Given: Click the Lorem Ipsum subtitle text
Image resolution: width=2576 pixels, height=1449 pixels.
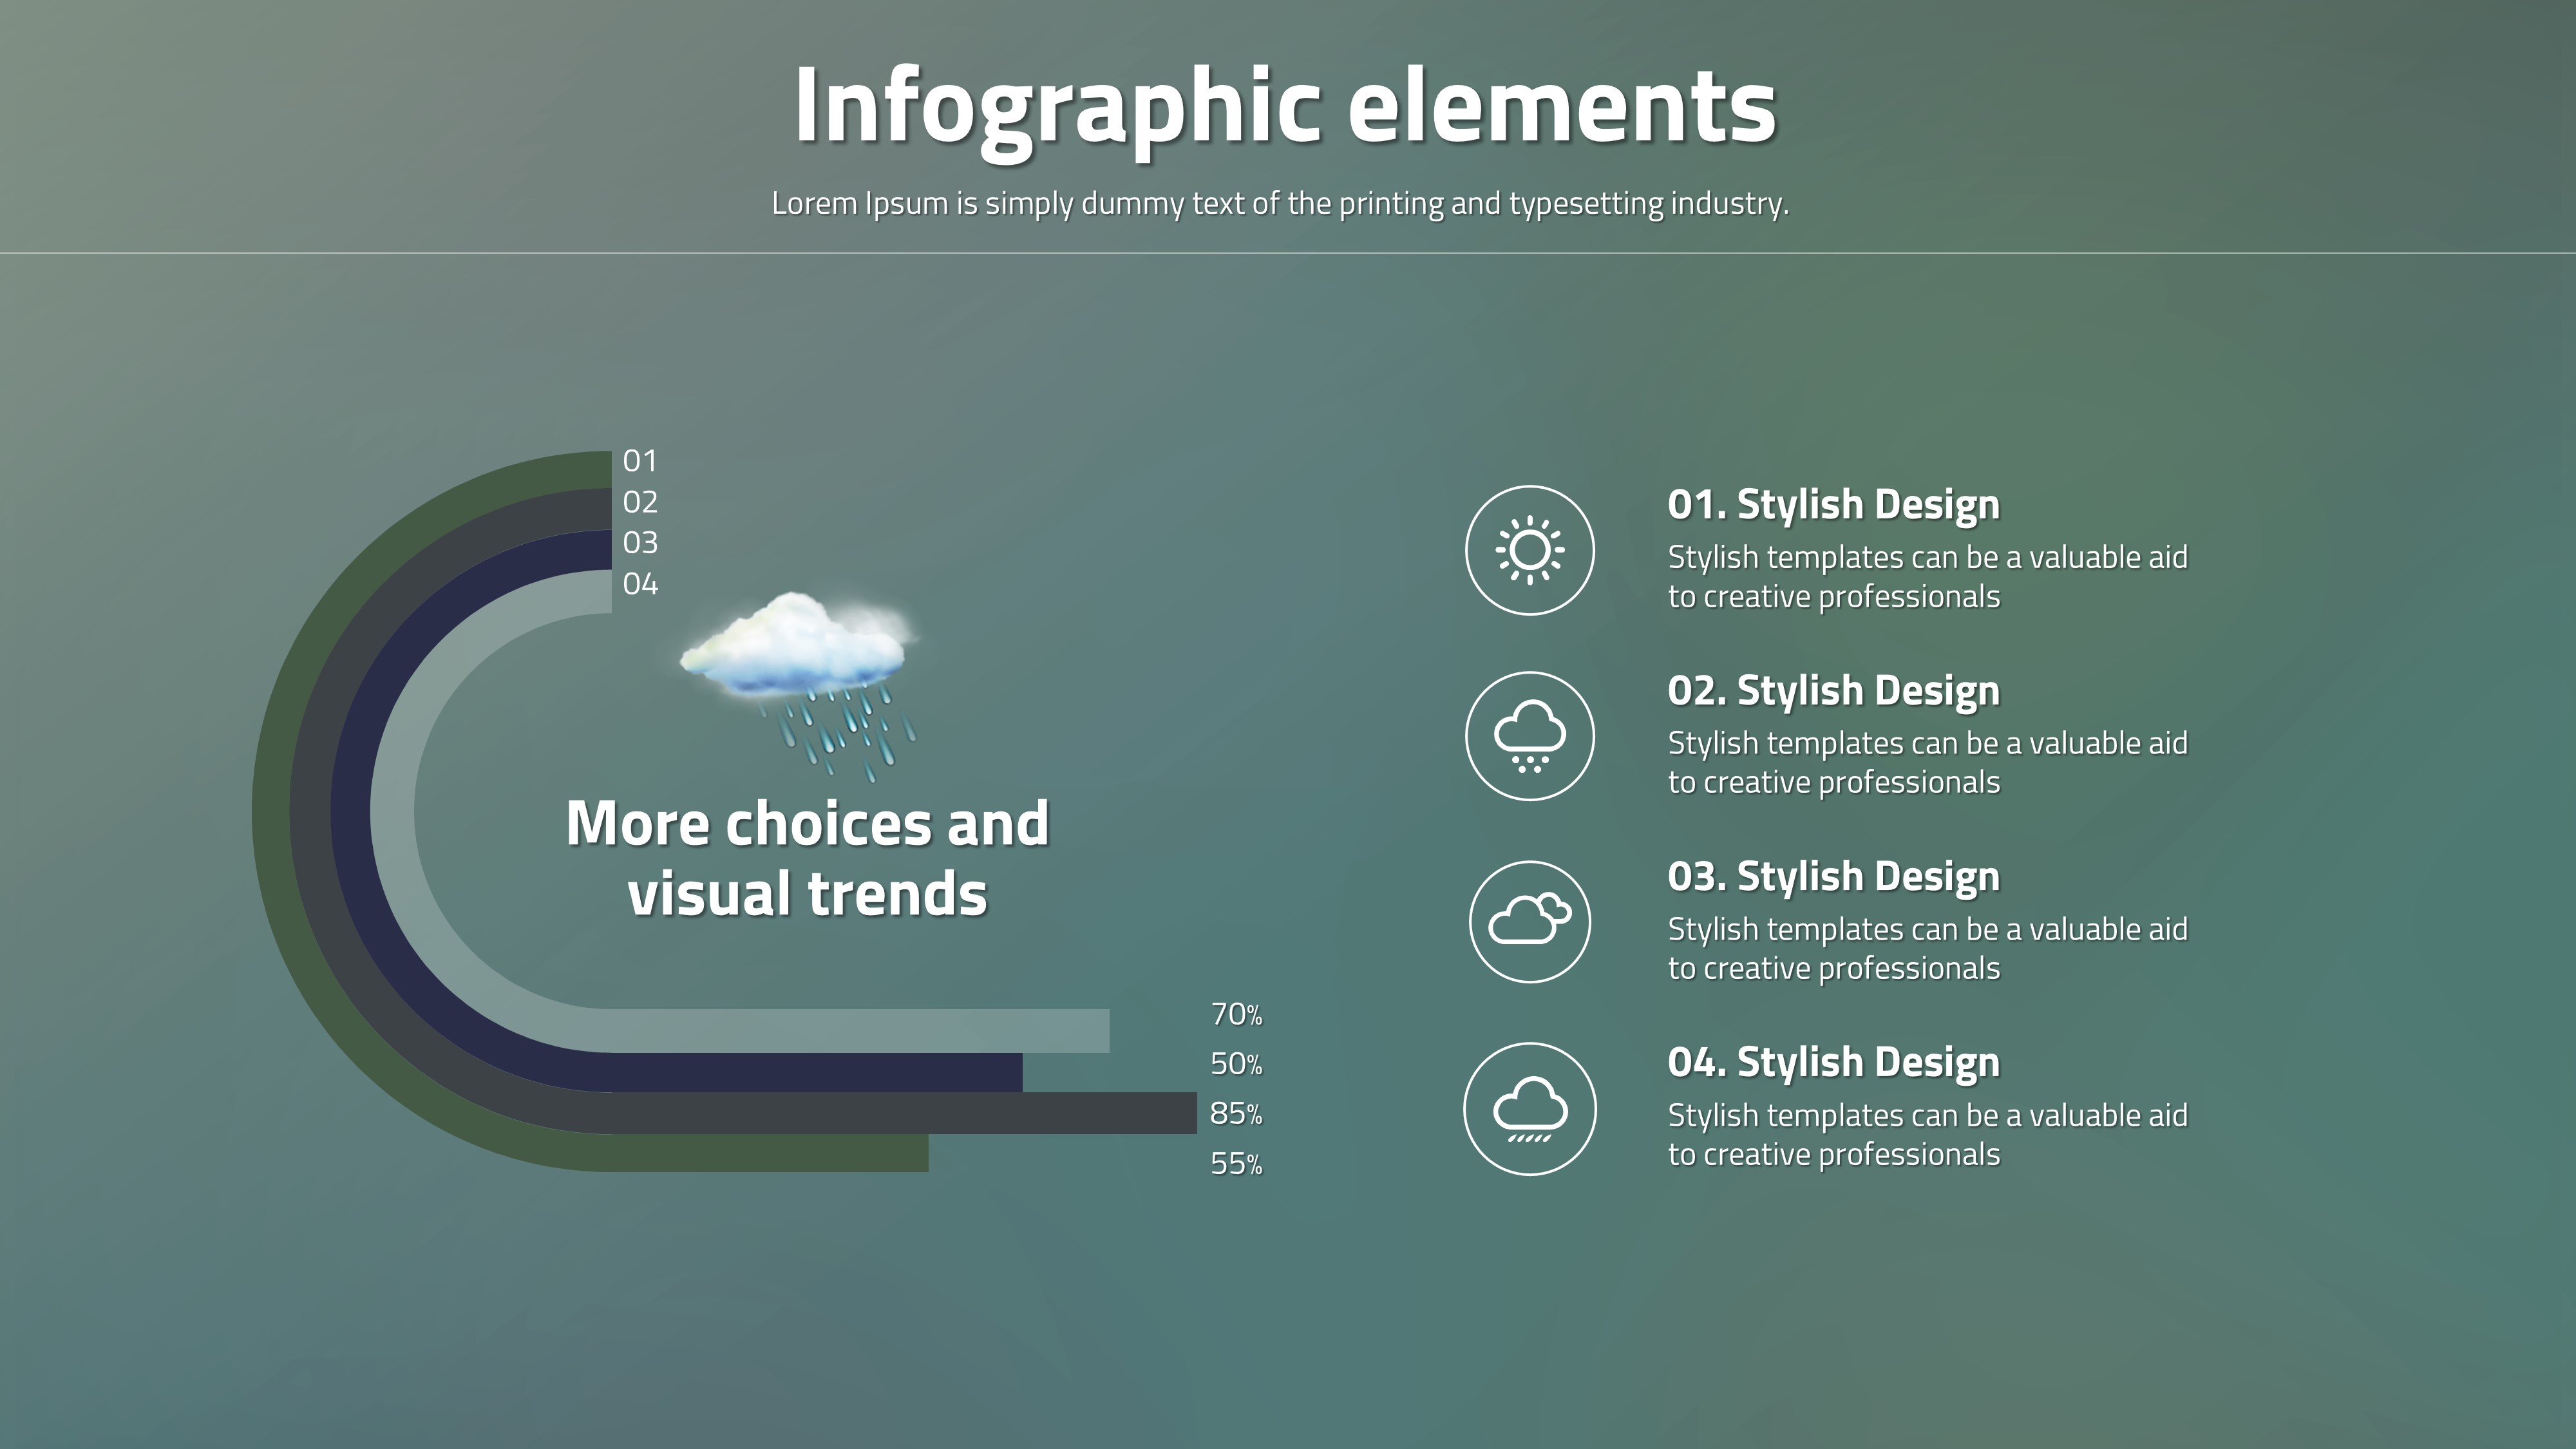Looking at the screenshot, I should [x=1279, y=204].
